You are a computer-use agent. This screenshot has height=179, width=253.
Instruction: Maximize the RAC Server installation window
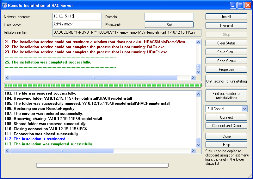tap(240, 5)
